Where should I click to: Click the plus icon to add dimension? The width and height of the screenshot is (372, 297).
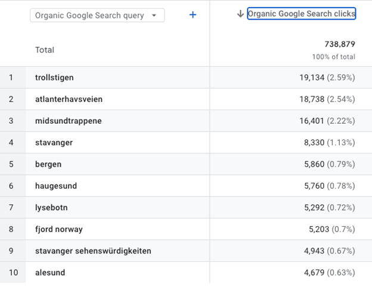point(193,15)
